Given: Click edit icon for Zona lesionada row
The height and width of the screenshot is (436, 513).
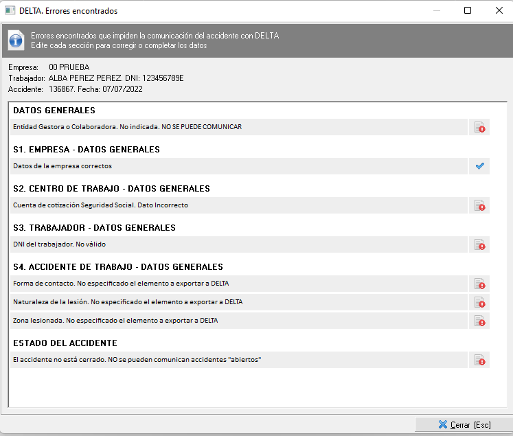Looking at the screenshot, I should click(x=479, y=321).
